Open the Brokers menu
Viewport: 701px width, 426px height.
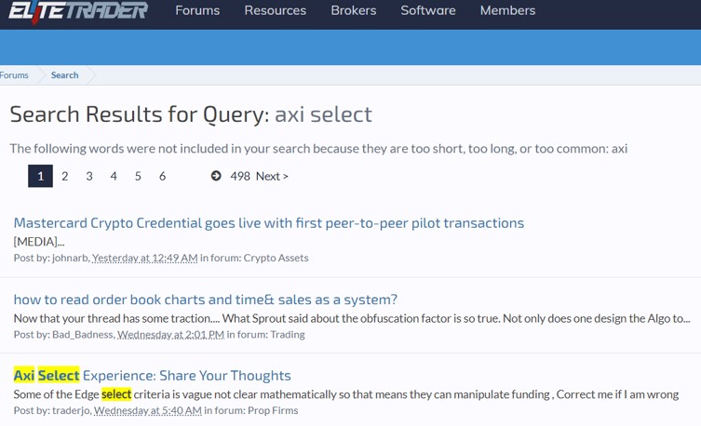[x=353, y=10]
